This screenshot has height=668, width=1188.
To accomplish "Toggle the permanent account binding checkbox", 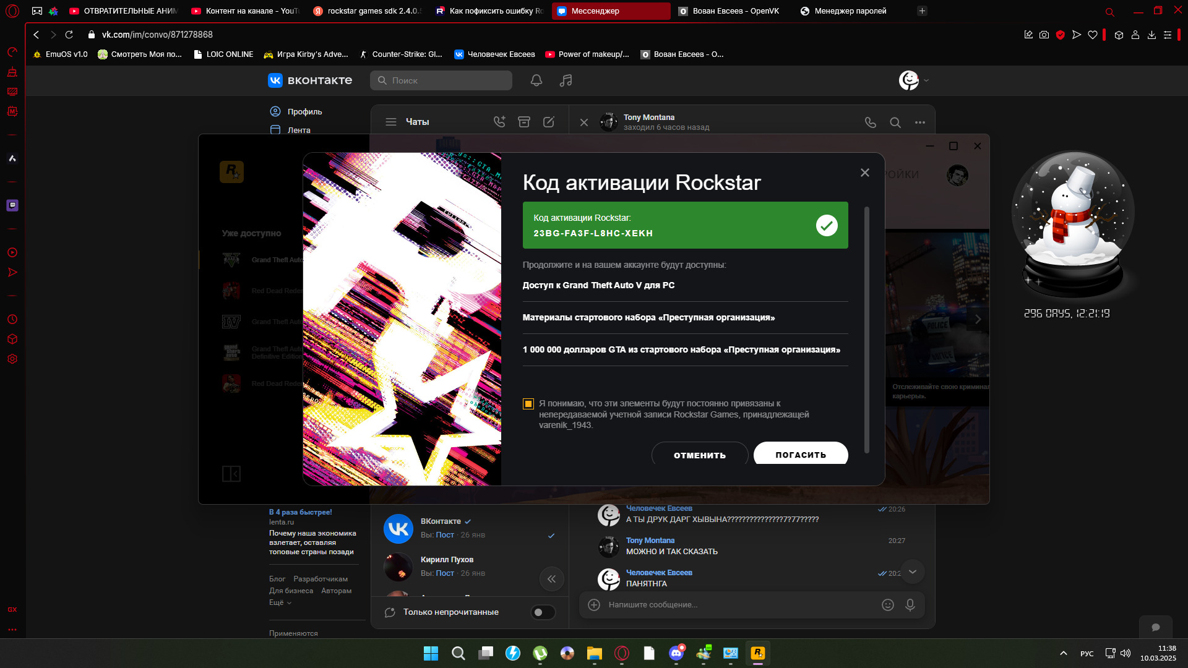I will [x=528, y=404].
